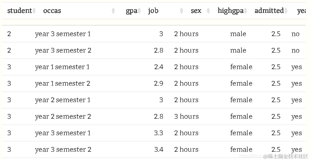Click the admitted column header label
This screenshot has height=161, width=310.
(x=269, y=11)
